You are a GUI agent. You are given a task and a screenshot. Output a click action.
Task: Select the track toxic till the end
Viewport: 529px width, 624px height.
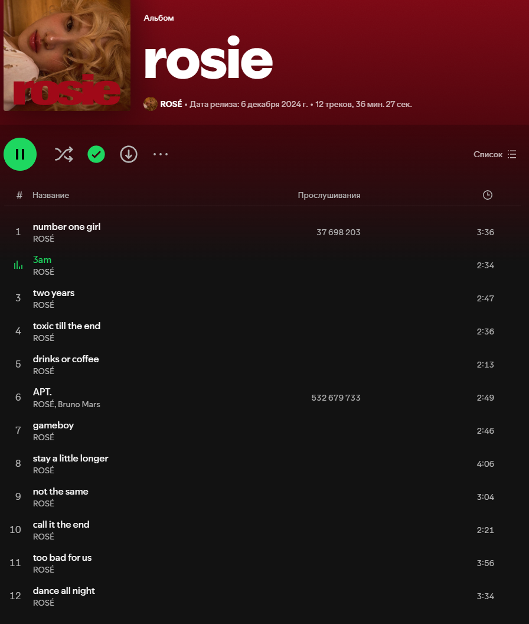(x=67, y=326)
